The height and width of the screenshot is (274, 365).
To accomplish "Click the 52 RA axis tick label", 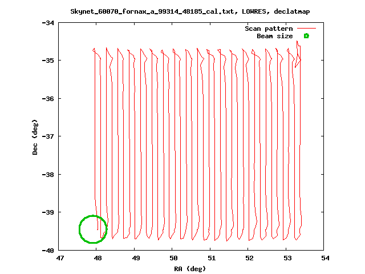I will (250, 258).
